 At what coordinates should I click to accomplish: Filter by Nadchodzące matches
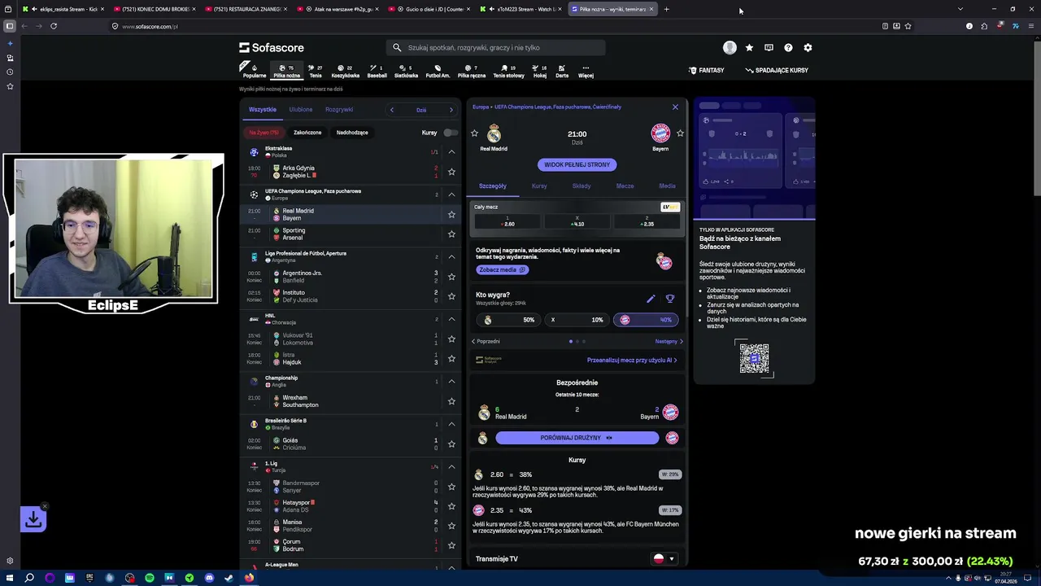pyautogui.click(x=352, y=132)
